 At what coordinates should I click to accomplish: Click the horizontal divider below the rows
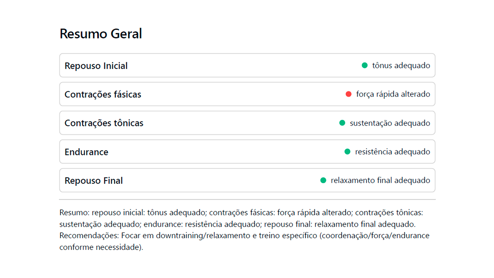click(247, 199)
